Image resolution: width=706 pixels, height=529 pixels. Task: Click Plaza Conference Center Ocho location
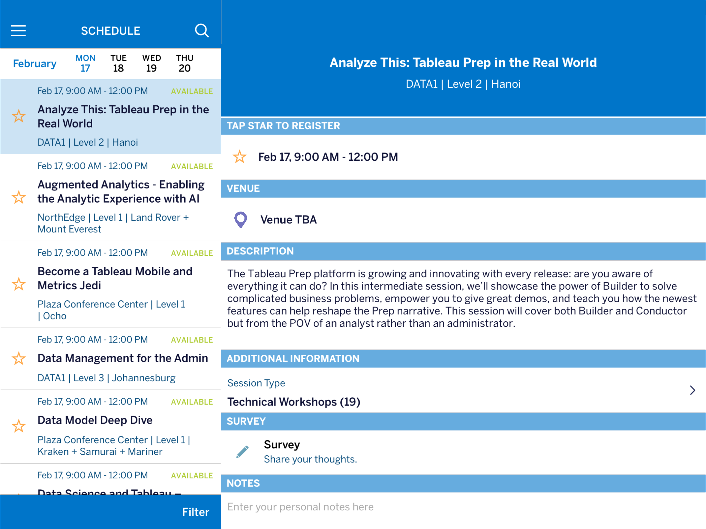tap(111, 310)
